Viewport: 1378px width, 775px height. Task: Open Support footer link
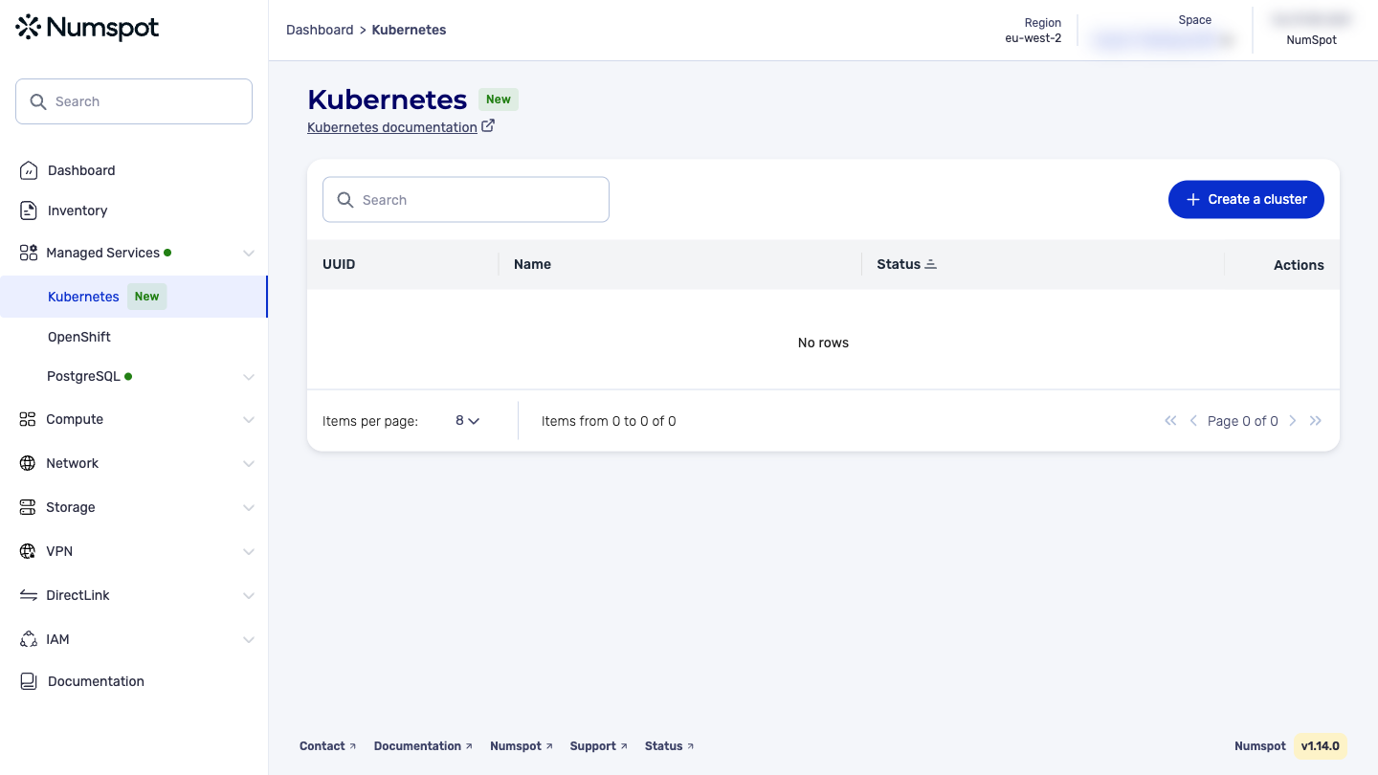tap(598, 746)
